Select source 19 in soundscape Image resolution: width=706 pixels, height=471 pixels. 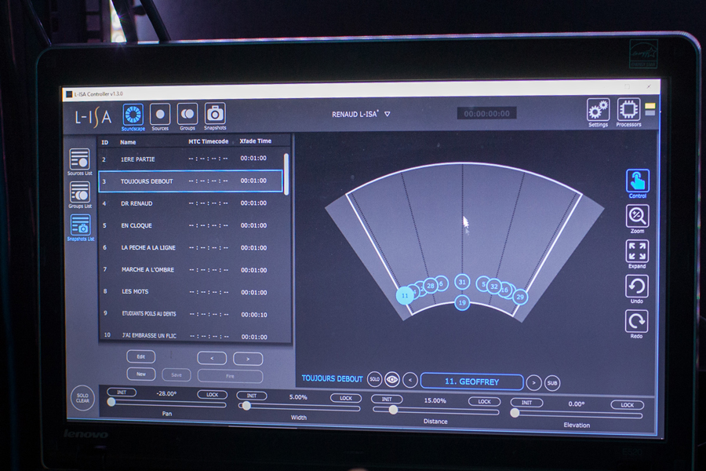(462, 302)
